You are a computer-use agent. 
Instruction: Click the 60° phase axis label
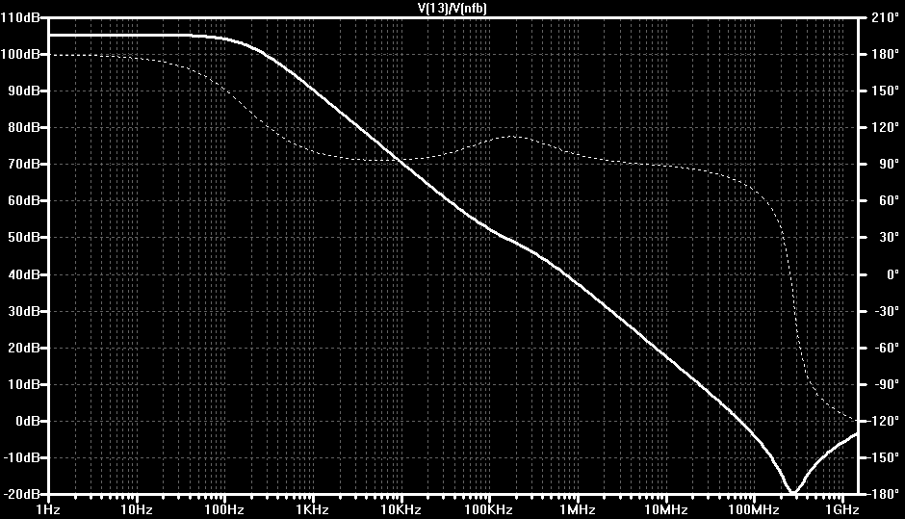[889, 201]
